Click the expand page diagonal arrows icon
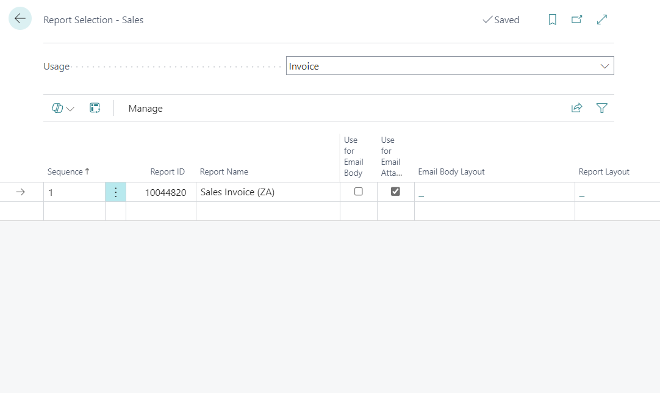 pyautogui.click(x=602, y=20)
